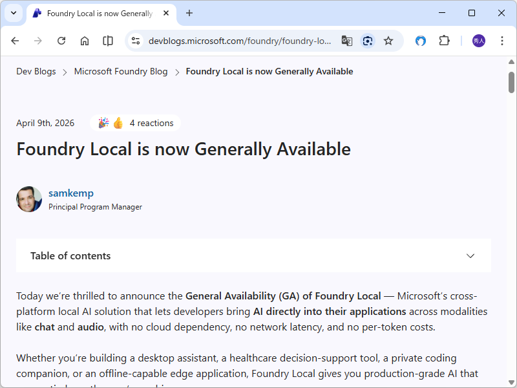Image resolution: width=517 pixels, height=388 pixels.
Task: Open Chrome's three-dot menu
Action: pyautogui.click(x=502, y=41)
